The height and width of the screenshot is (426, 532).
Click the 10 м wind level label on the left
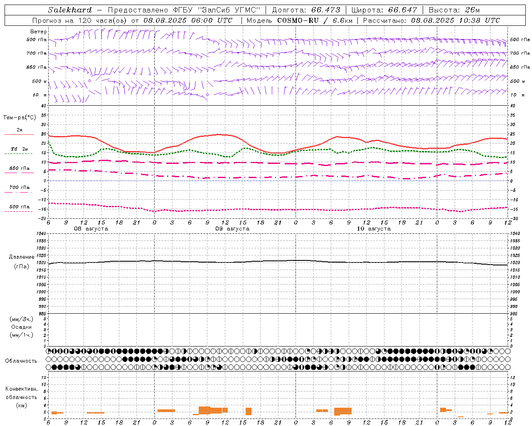[x=40, y=95]
